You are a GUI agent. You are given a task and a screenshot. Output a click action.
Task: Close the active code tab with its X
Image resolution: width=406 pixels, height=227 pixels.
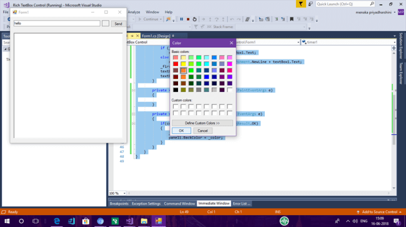137,36
